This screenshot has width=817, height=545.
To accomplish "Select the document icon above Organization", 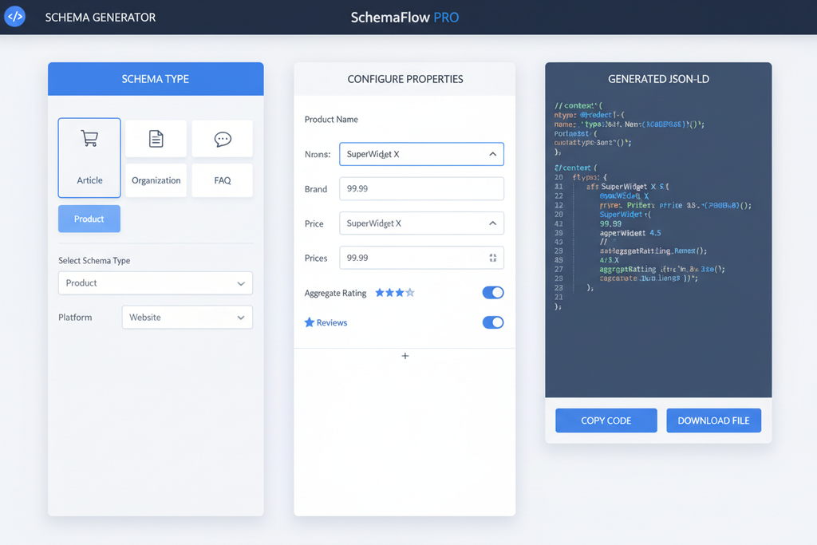I will coord(155,137).
